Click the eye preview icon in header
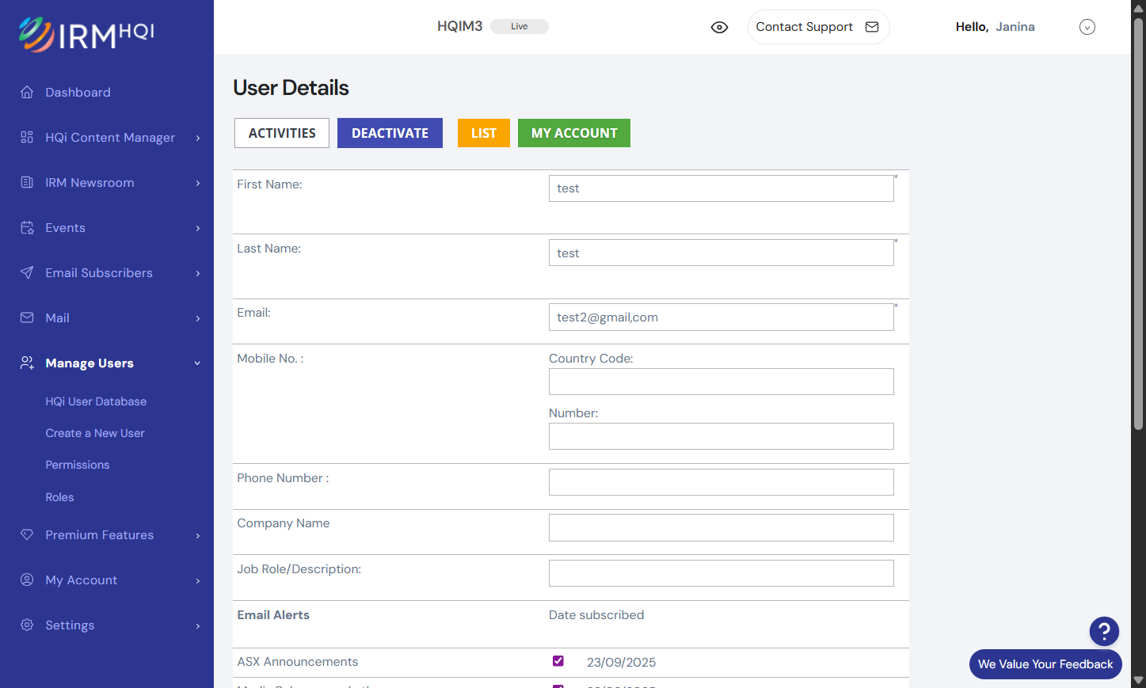Viewport: 1146px width, 688px height. [x=719, y=27]
